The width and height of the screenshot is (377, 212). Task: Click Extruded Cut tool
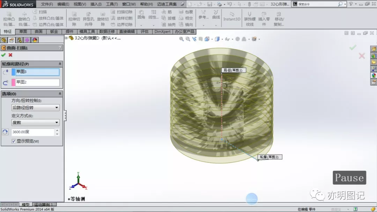point(74,19)
